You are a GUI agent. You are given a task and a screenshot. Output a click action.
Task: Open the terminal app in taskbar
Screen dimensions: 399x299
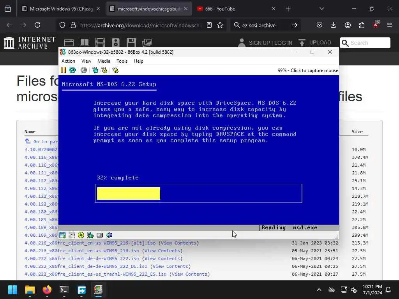tap(64, 290)
